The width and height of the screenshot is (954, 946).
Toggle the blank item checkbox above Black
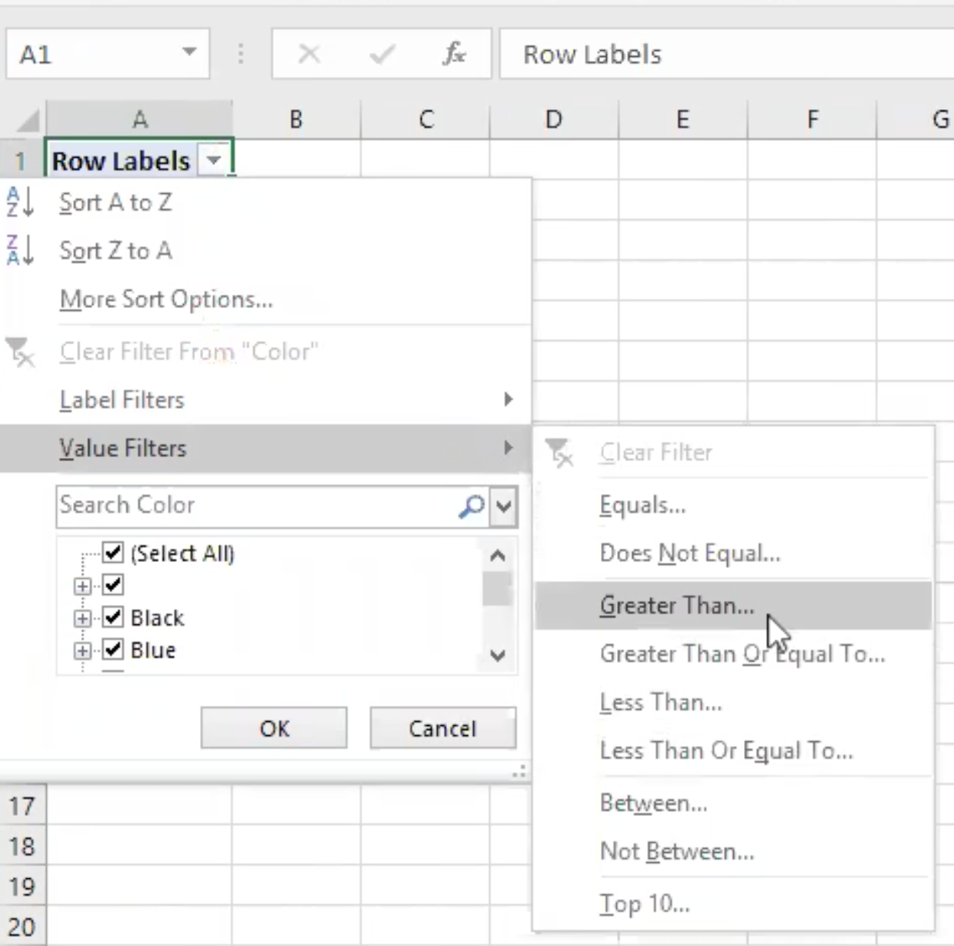113,584
